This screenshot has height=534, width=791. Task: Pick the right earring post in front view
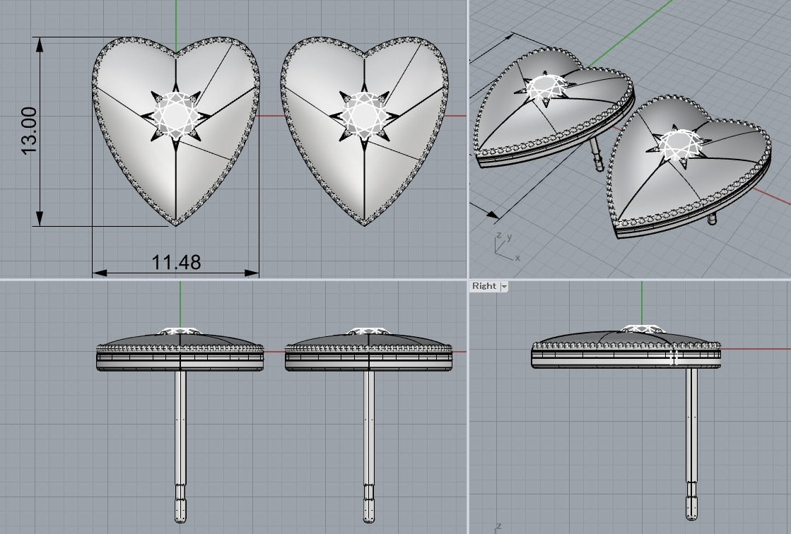(369, 446)
